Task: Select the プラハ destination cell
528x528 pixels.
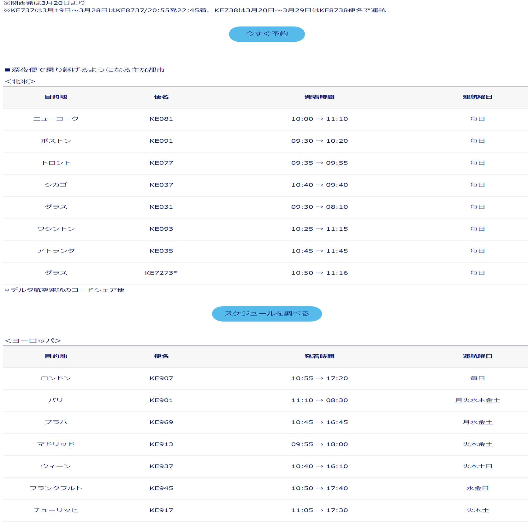Action: (56, 422)
